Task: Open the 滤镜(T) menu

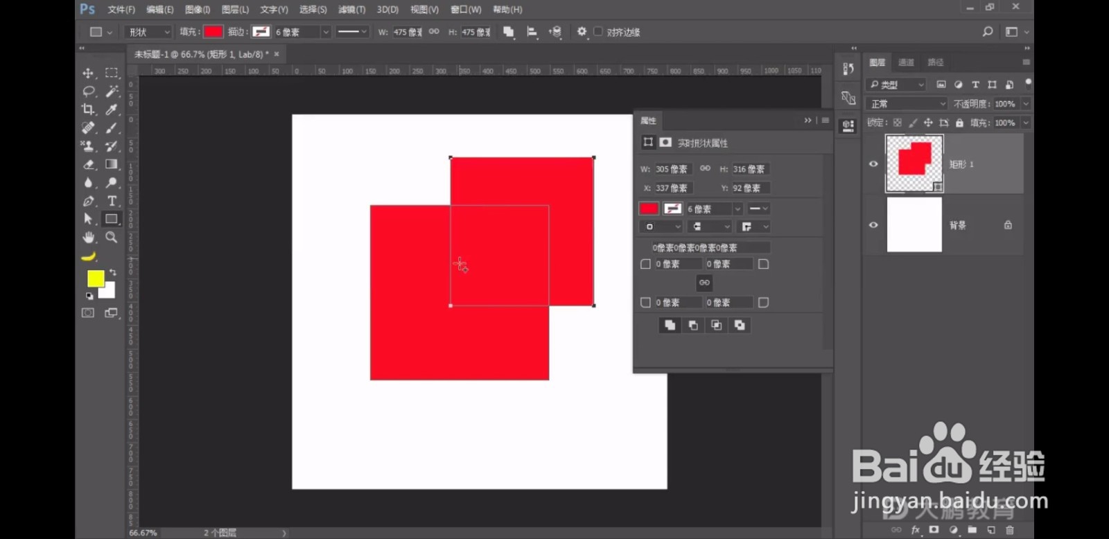Action: tap(351, 10)
